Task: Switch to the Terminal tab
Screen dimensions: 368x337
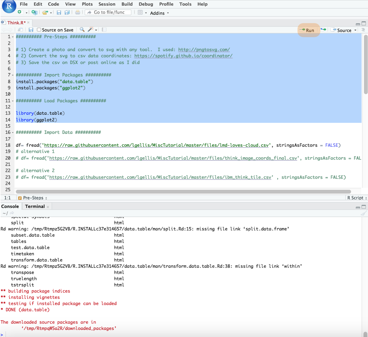Action: pyautogui.click(x=35, y=206)
